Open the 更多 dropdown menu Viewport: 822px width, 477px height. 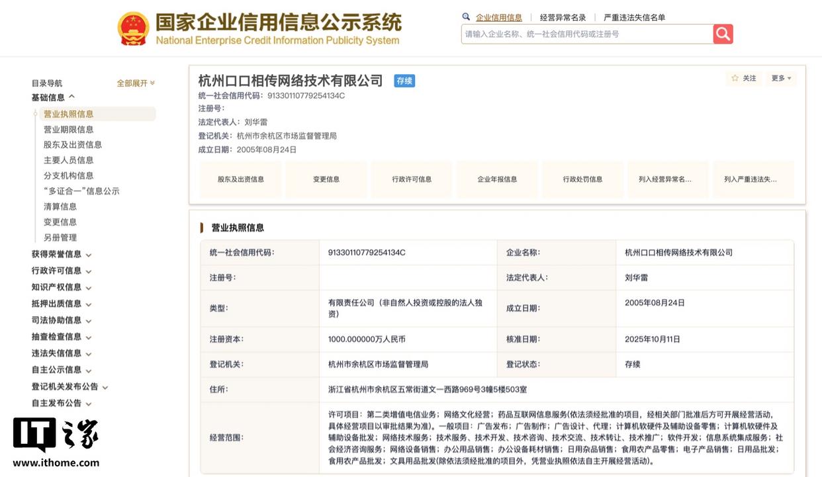(x=781, y=78)
